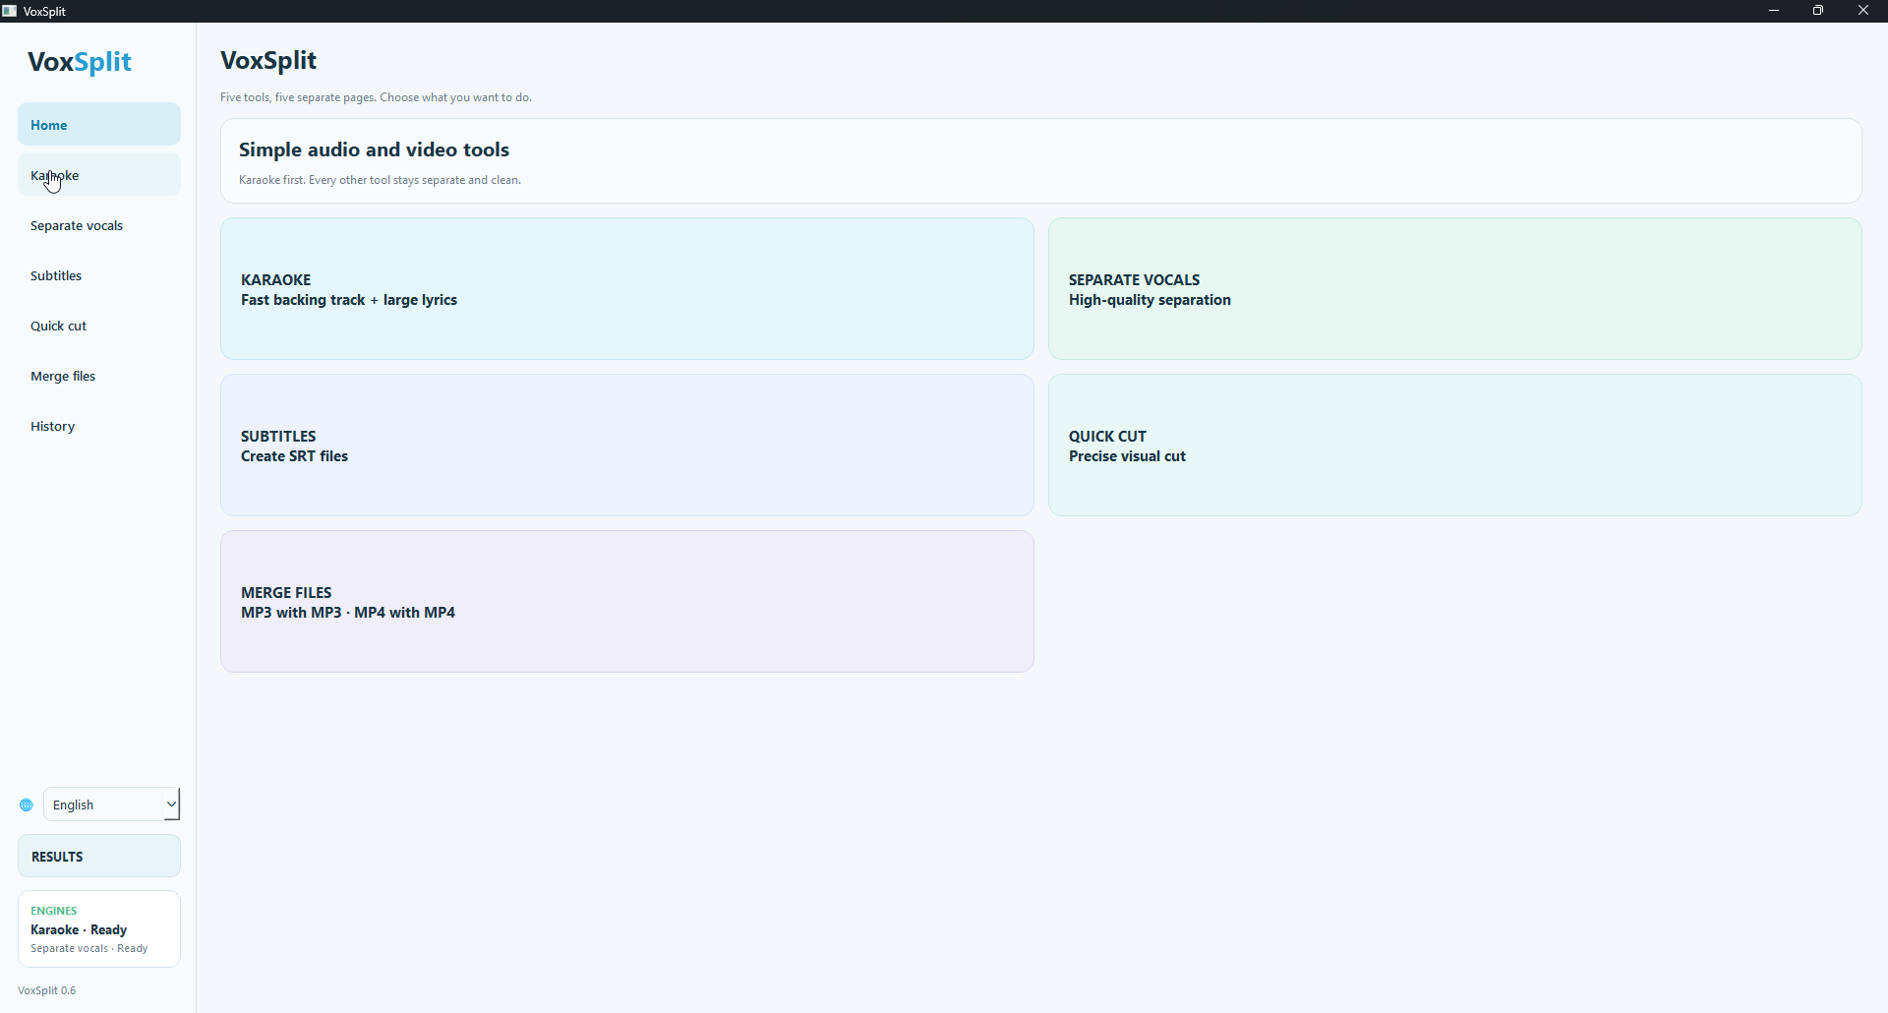The image size is (1888, 1013).
Task: Click 'Karaoke · Ready' status text
Action: 79,929
